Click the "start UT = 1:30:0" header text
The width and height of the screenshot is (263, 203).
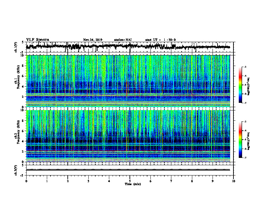pos(160,40)
